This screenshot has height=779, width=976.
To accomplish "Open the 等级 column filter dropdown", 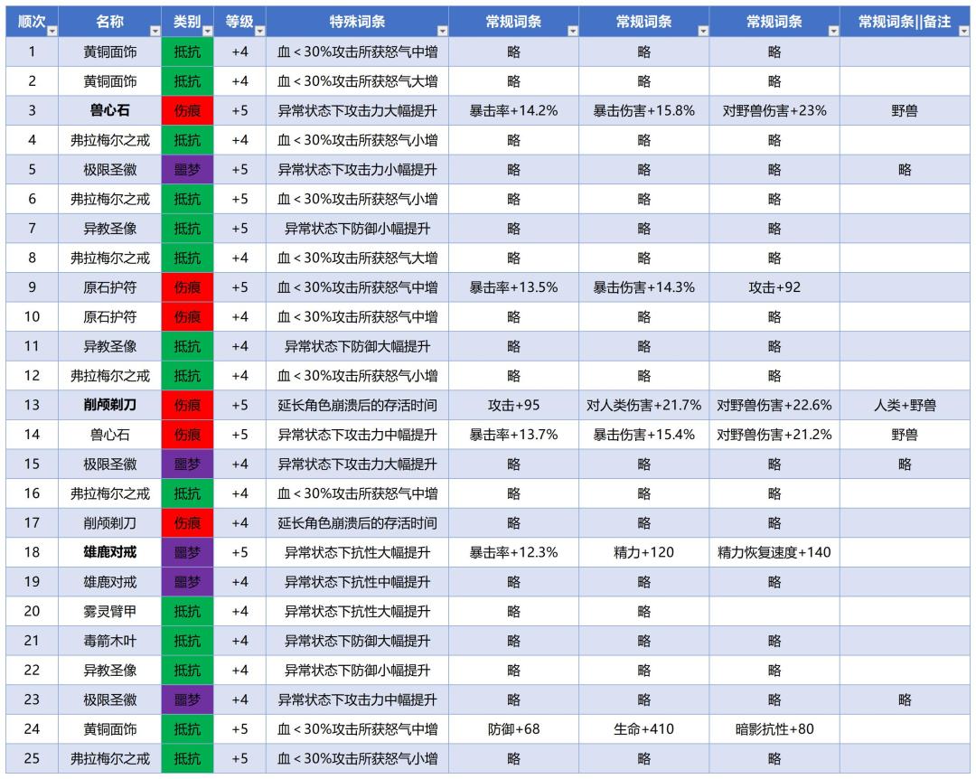I will (259, 31).
